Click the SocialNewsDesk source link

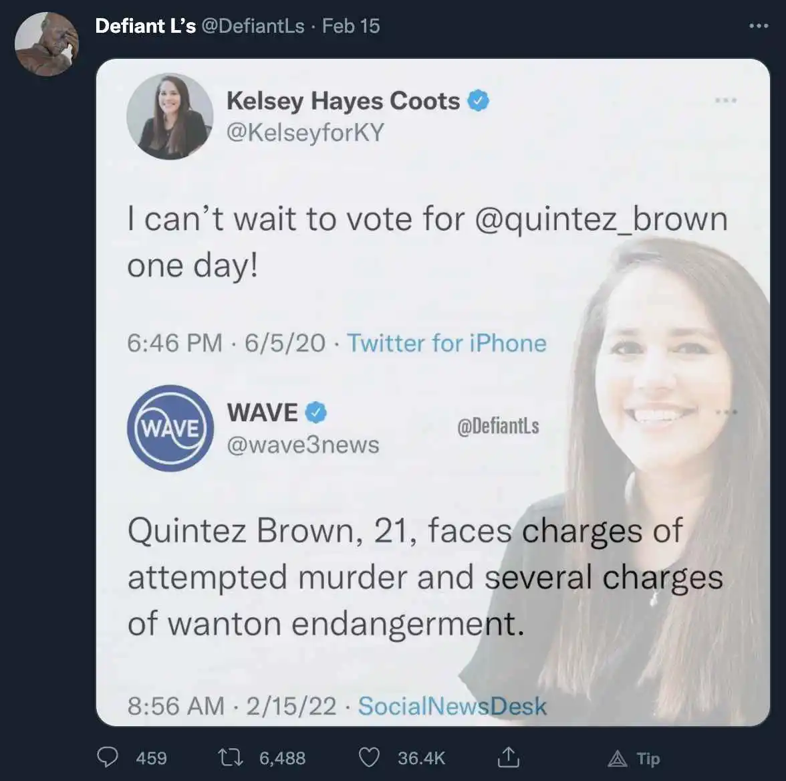[x=452, y=706]
